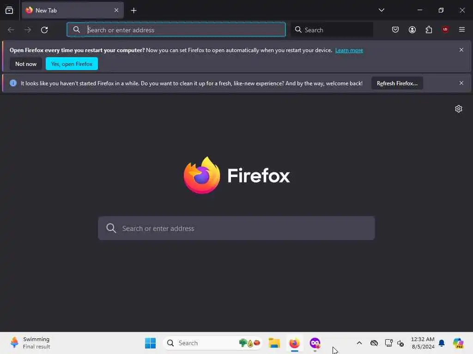Click Yes, open Firefox

[72, 64]
